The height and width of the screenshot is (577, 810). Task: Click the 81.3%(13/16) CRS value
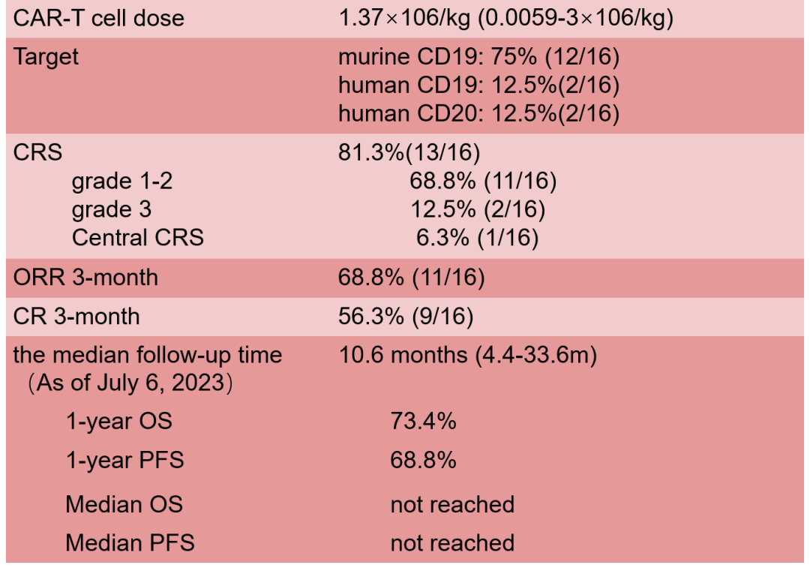[x=409, y=152]
